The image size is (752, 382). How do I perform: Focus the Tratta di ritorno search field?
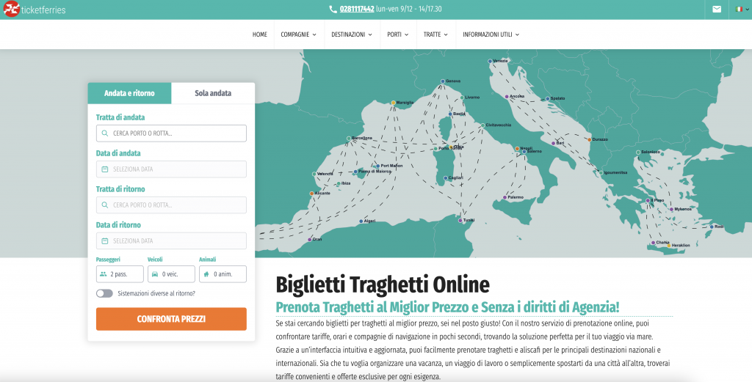click(171, 205)
